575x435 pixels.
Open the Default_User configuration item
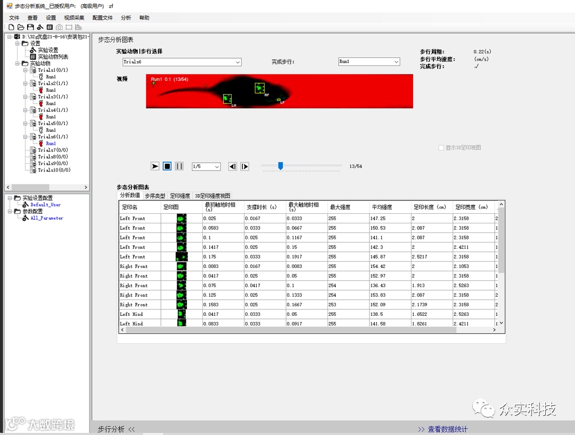coord(45,205)
